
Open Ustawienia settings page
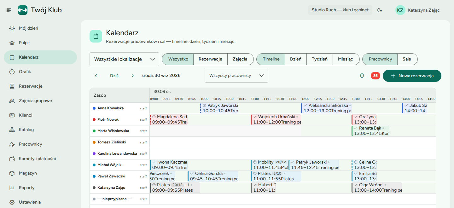[40, 202]
